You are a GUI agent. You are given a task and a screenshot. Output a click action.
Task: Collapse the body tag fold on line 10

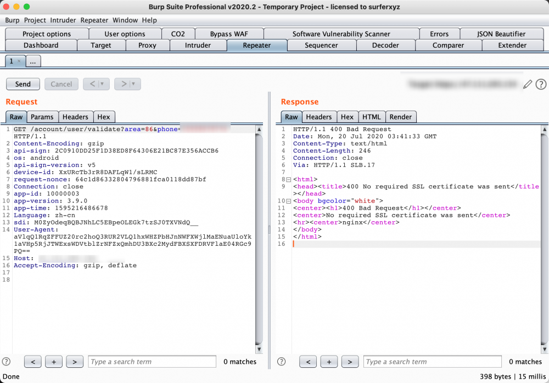click(x=288, y=201)
